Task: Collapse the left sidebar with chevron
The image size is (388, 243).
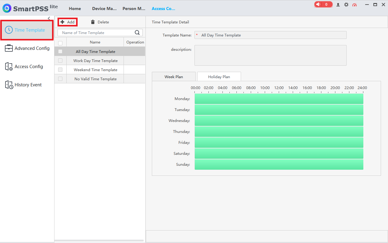Action: (49, 19)
